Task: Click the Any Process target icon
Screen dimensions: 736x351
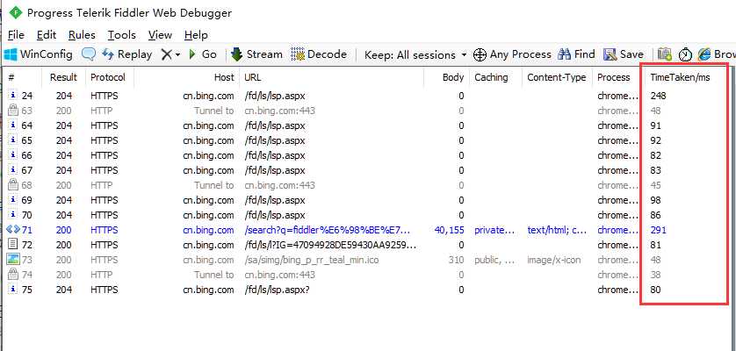Action: tap(480, 55)
